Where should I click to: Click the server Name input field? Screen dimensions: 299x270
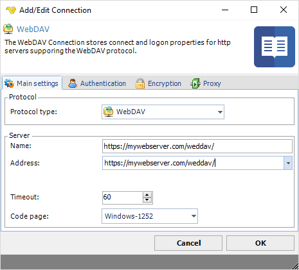tap(197, 146)
